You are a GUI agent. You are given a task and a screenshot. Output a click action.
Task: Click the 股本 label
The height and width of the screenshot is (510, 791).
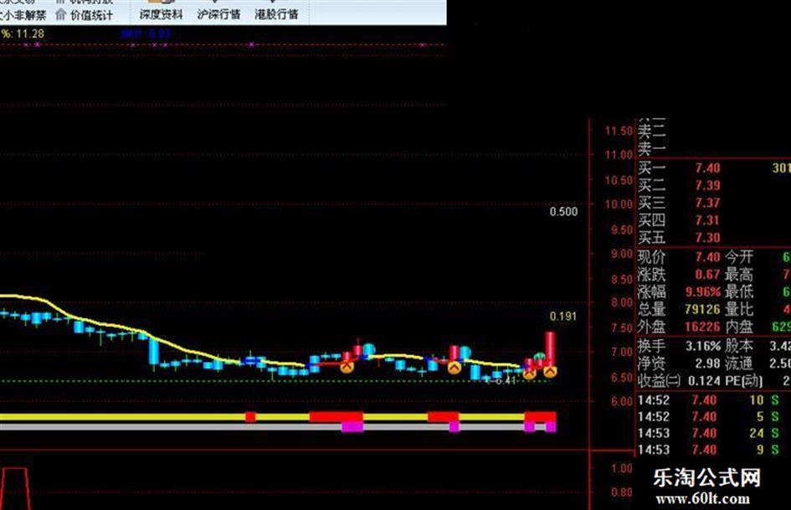pyautogui.click(x=739, y=347)
